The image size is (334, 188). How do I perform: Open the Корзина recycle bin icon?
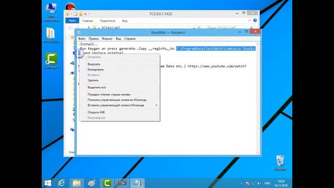280,163
